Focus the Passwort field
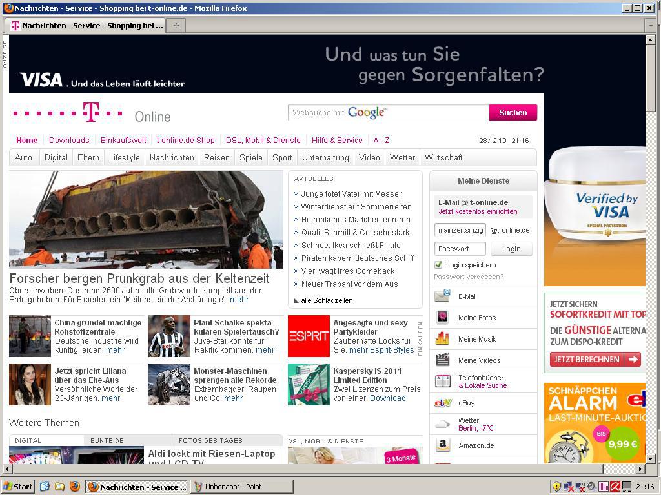 (x=460, y=249)
